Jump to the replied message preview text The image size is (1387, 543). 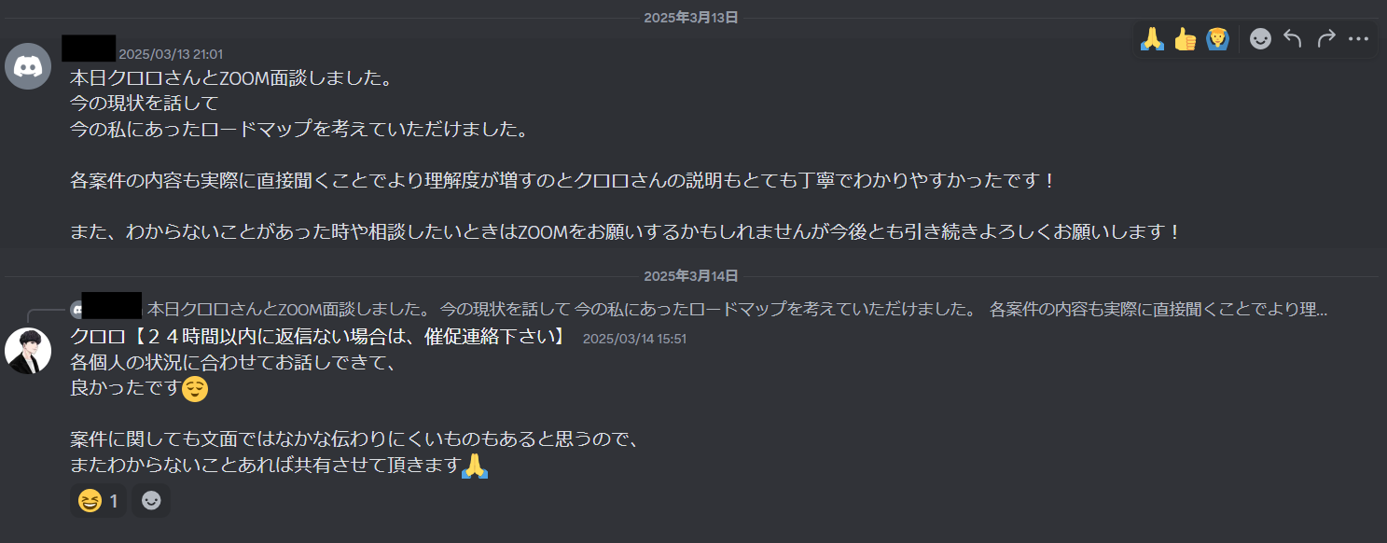[737, 308]
